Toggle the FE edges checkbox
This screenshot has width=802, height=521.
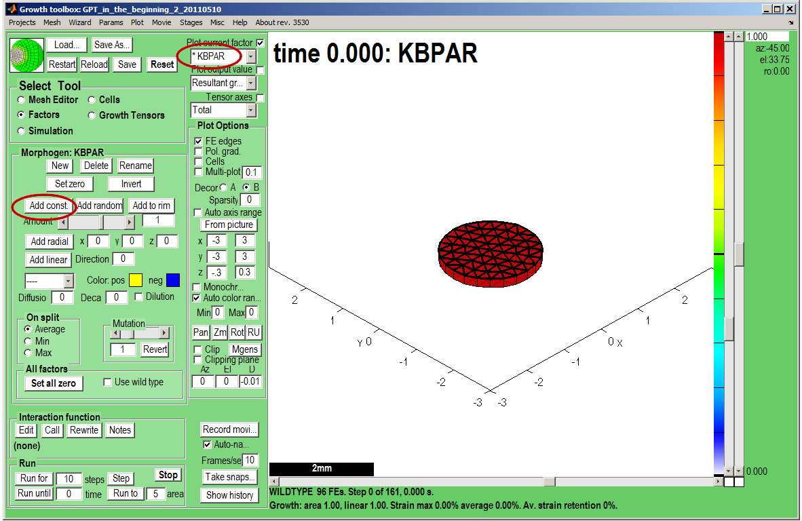(198, 141)
